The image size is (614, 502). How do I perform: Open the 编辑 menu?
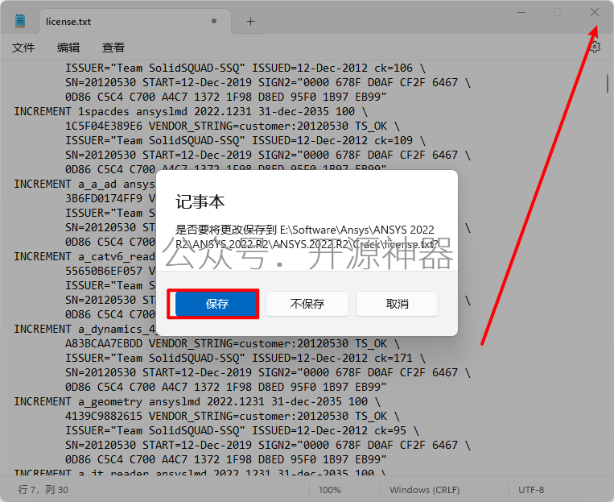coord(68,48)
